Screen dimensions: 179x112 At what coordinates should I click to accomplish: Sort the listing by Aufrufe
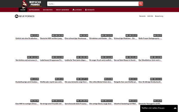[150, 16]
